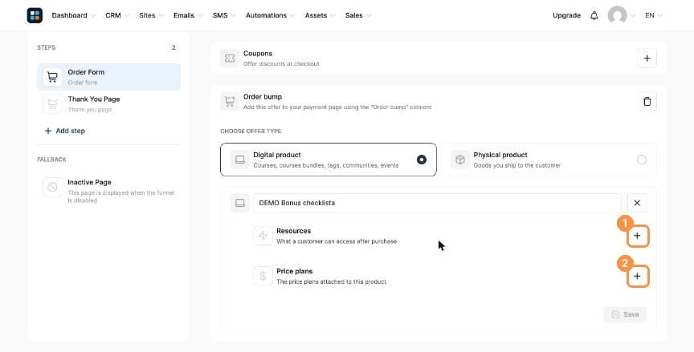This screenshot has height=352, width=694.
Task: Click laptop icon beside DEMO Bonus checklista
Action: pyautogui.click(x=240, y=203)
